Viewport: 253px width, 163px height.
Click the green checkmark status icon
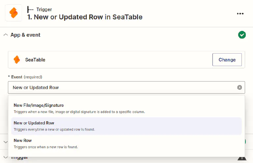[242, 35]
